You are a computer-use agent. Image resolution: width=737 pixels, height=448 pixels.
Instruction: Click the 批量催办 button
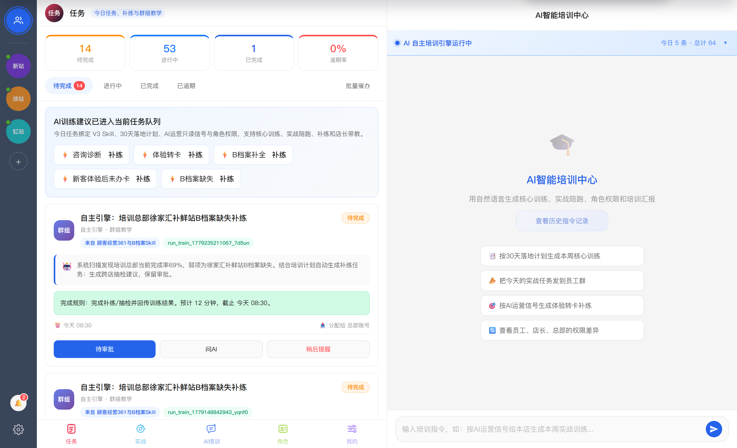tap(358, 86)
